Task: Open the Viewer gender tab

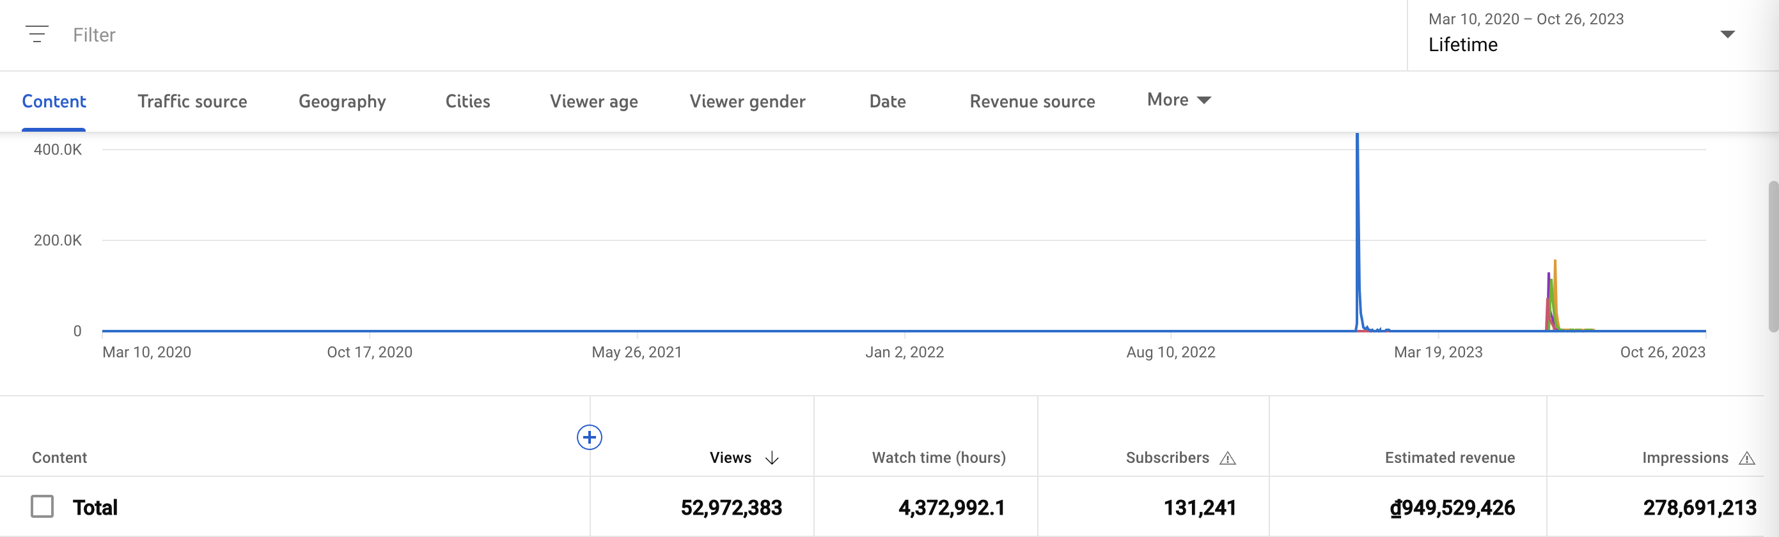Action: tap(748, 102)
